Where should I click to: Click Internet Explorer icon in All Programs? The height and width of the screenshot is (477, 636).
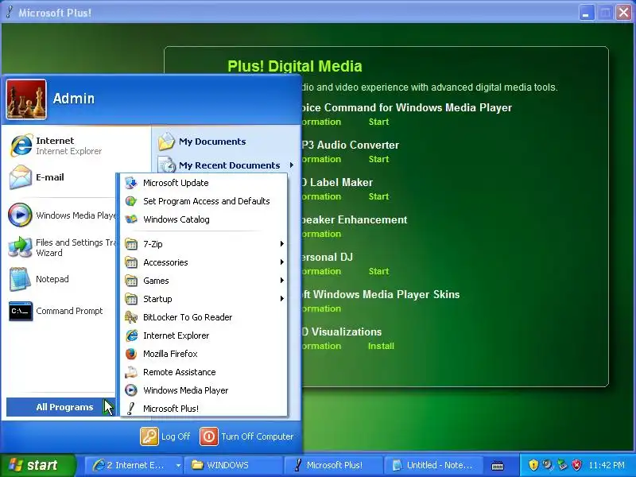point(131,335)
